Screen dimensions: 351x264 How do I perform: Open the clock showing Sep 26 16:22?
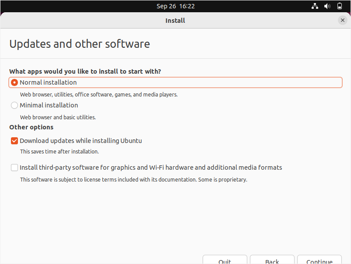tap(175, 6)
